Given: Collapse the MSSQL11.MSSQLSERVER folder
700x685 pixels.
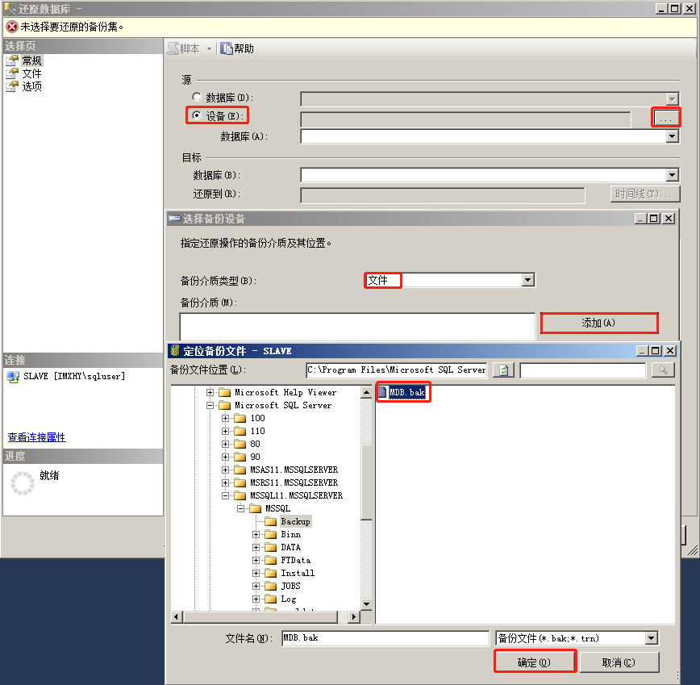Looking at the screenshot, I should click(x=226, y=496).
